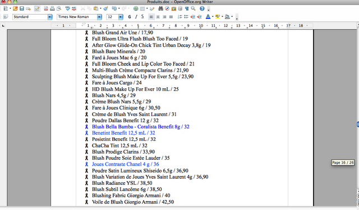
Task: Click the New document icon
Action: [6, 9]
